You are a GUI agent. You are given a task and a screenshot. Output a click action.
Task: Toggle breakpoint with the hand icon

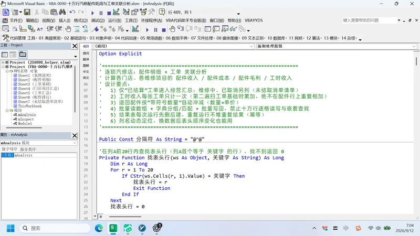[68, 29]
